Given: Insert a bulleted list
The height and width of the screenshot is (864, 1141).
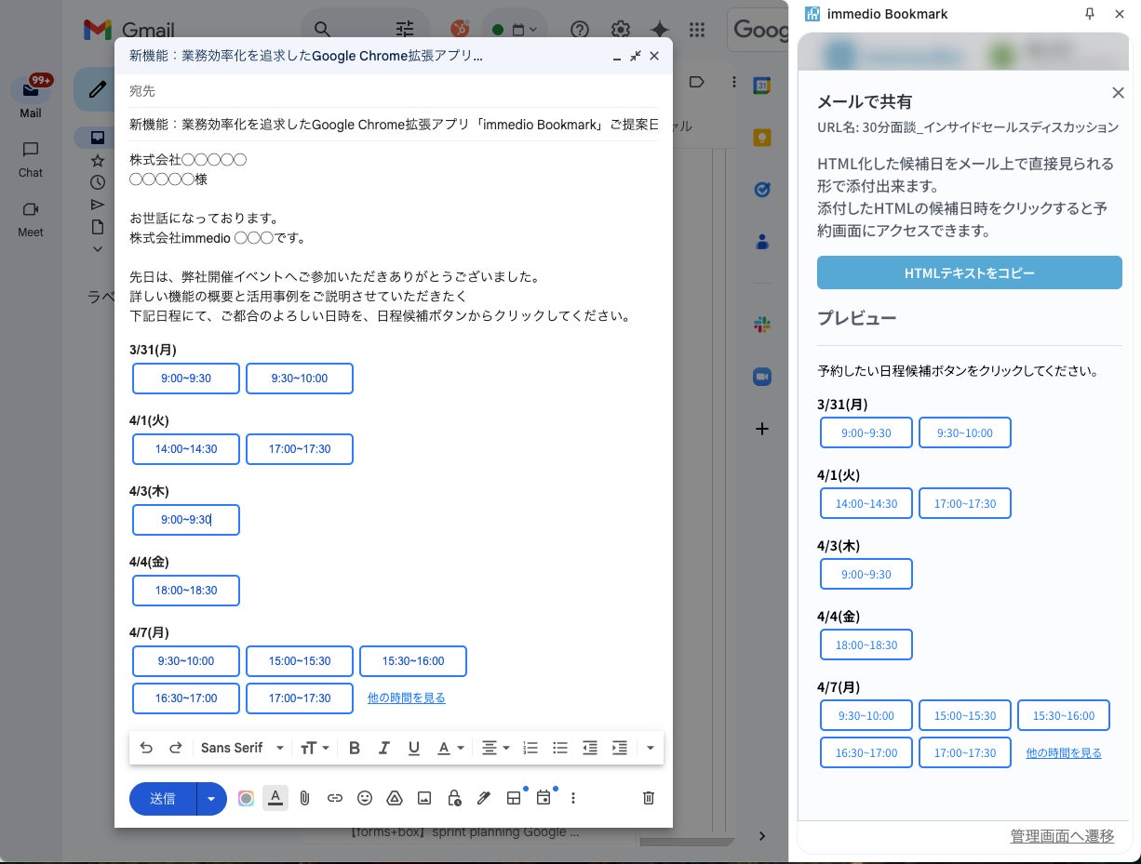Looking at the screenshot, I should pos(560,748).
